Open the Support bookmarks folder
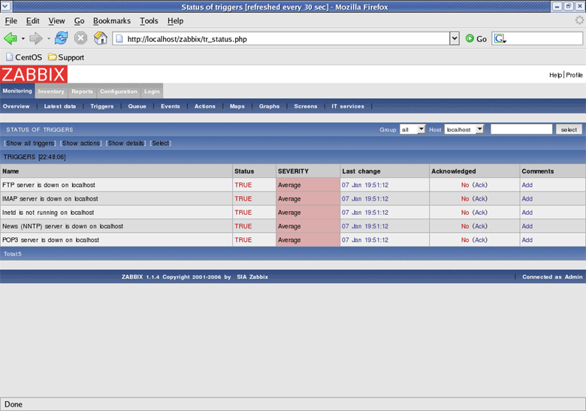 [66, 57]
